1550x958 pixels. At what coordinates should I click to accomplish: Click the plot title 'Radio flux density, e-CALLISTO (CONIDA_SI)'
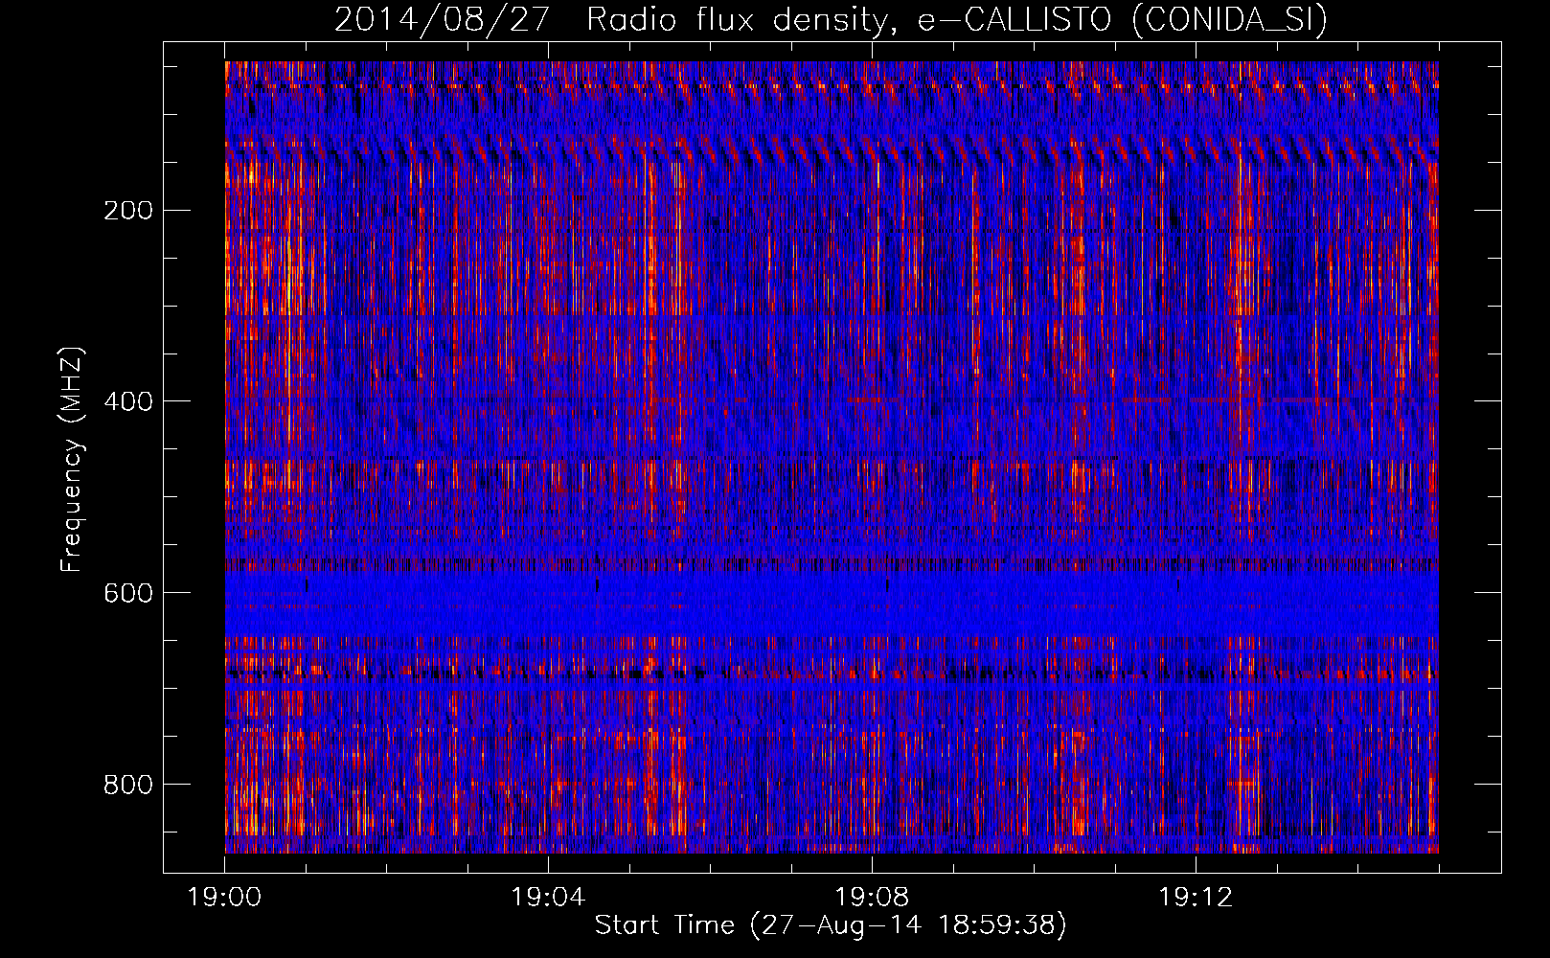coord(957,19)
